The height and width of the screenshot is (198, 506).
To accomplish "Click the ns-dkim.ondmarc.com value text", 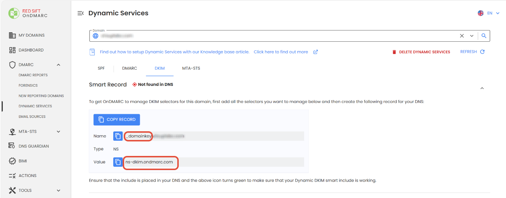I will tap(149, 162).
